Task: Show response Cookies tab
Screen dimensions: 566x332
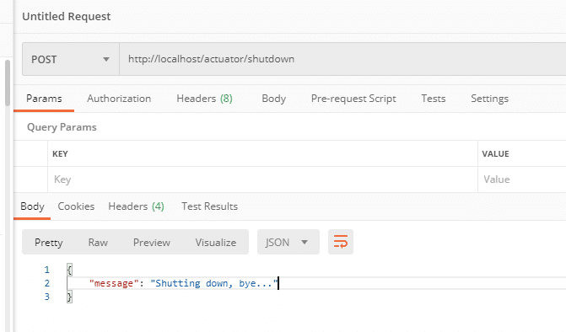Action: tap(76, 206)
